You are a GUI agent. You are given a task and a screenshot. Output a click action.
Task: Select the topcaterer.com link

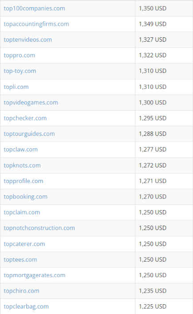(24, 244)
